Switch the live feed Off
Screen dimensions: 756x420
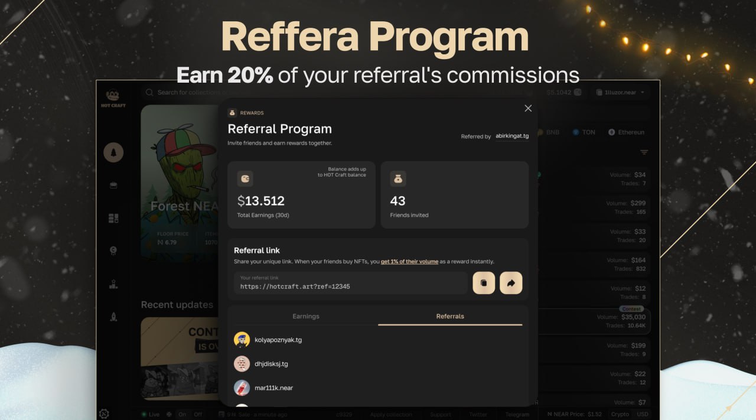point(198,414)
